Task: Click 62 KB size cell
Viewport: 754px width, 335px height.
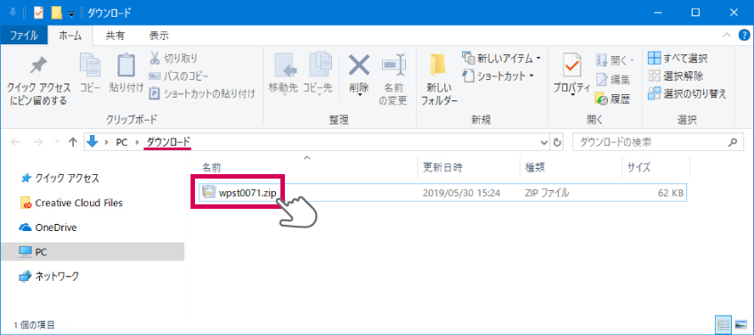Action: tap(670, 193)
